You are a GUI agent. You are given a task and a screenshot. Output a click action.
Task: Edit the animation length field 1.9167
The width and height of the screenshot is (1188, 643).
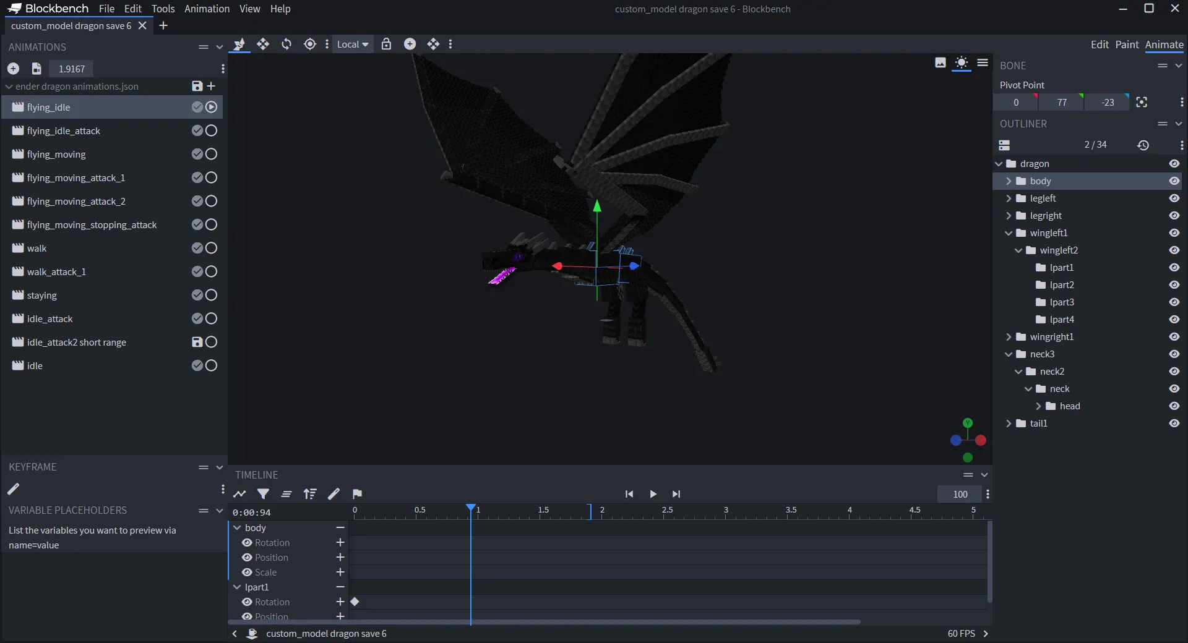(72, 69)
